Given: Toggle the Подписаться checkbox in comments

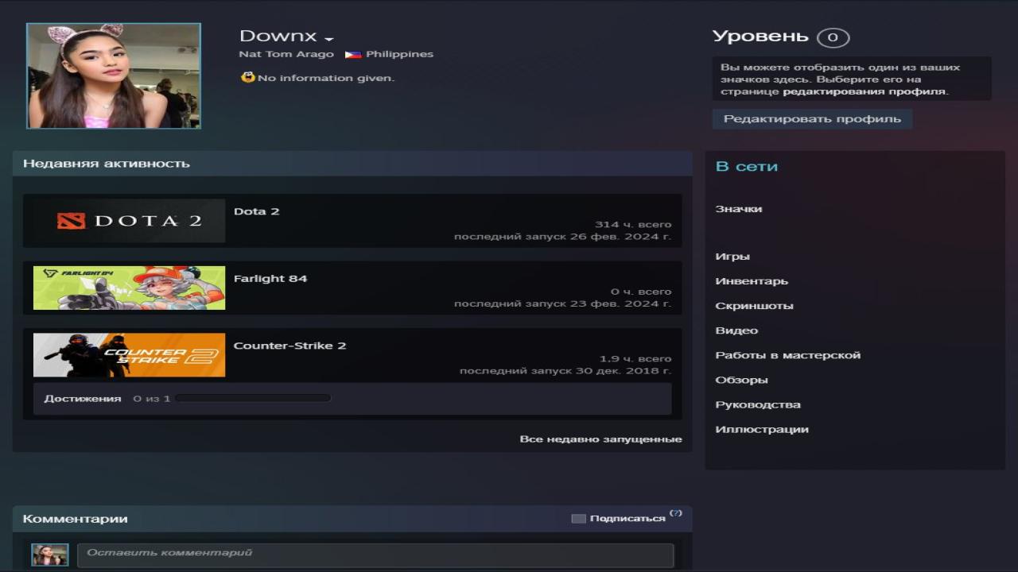Looking at the screenshot, I should (578, 519).
